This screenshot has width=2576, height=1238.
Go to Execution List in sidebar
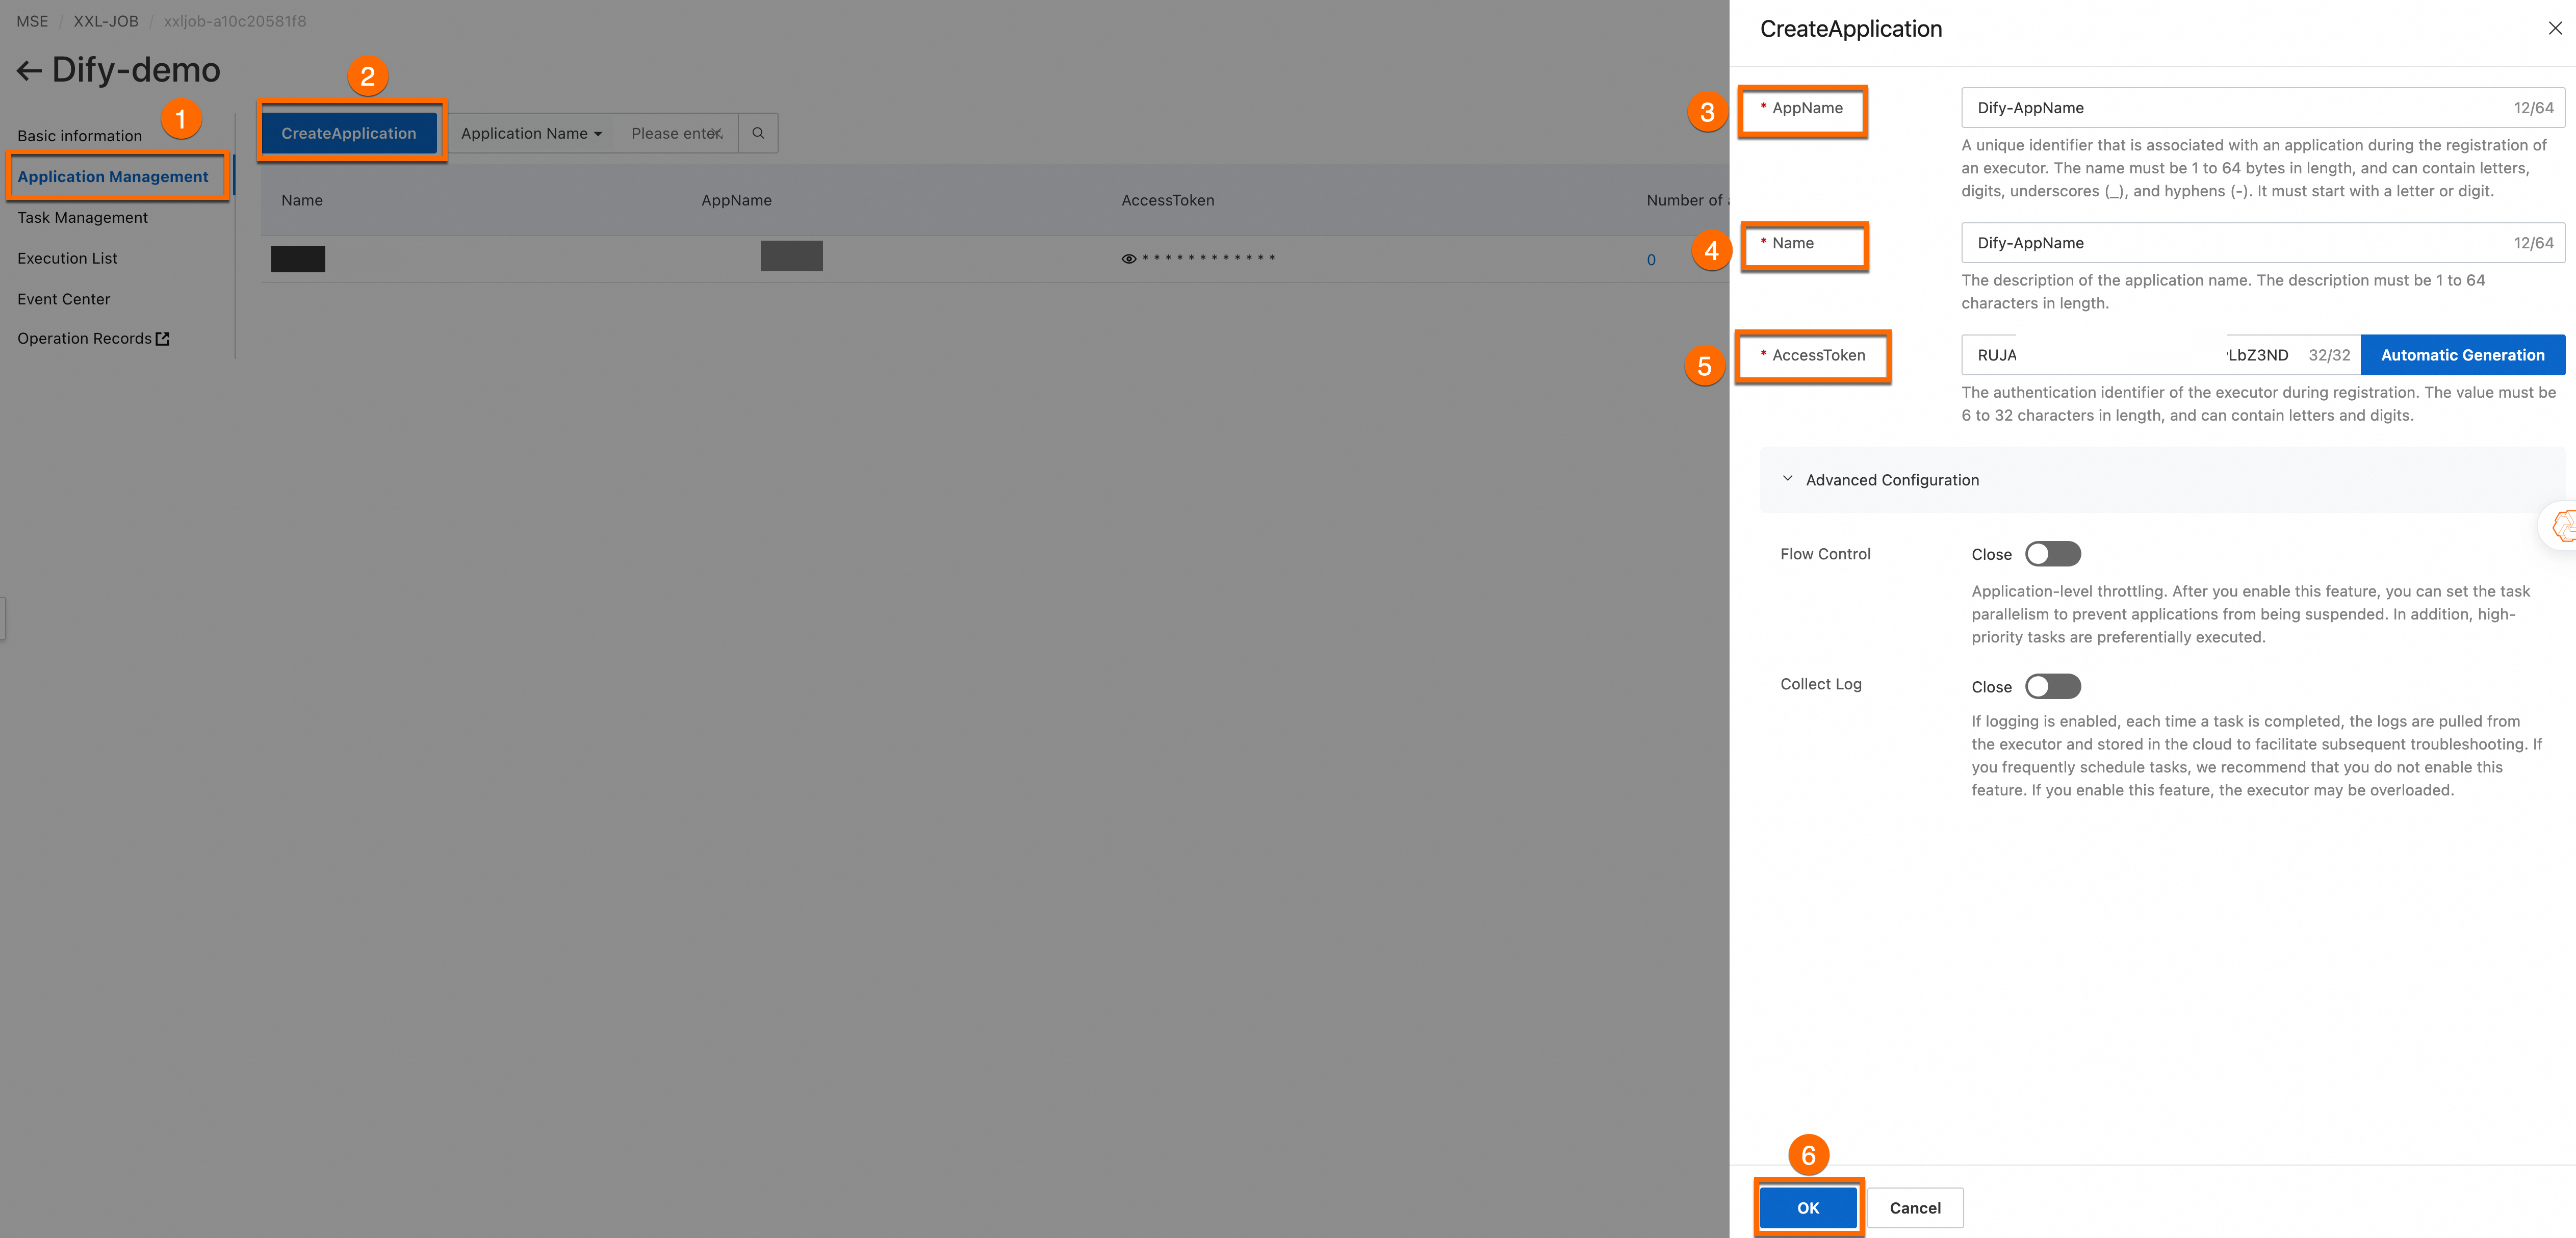coord(67,258)
